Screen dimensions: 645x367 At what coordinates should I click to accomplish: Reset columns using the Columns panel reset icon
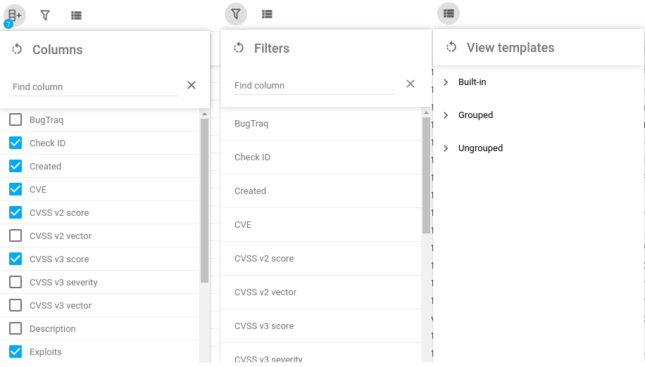click(x=16, y=49)
